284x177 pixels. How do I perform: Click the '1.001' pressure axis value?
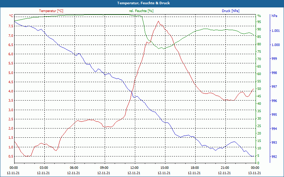(275, 31)
